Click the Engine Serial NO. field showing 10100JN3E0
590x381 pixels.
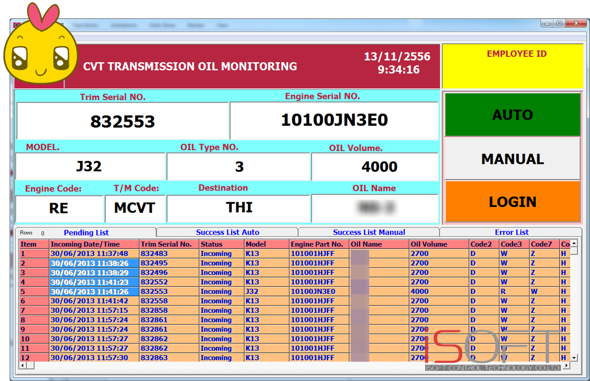coord(335,121)
